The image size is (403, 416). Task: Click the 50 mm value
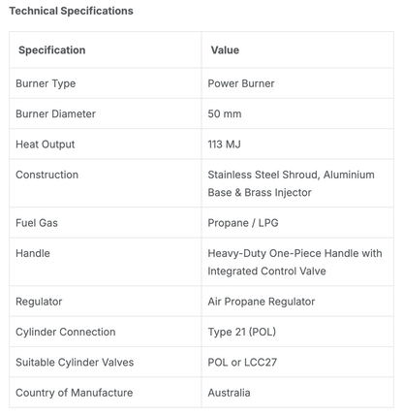(225, 113)
